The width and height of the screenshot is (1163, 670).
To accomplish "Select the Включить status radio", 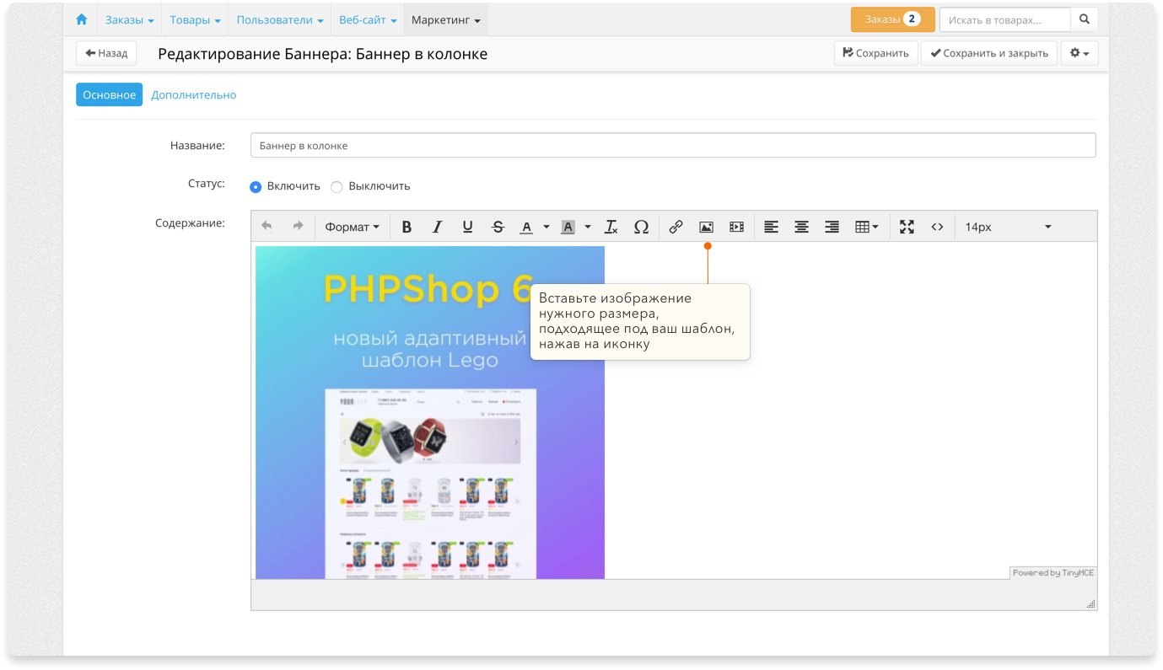I will (256, 186).
